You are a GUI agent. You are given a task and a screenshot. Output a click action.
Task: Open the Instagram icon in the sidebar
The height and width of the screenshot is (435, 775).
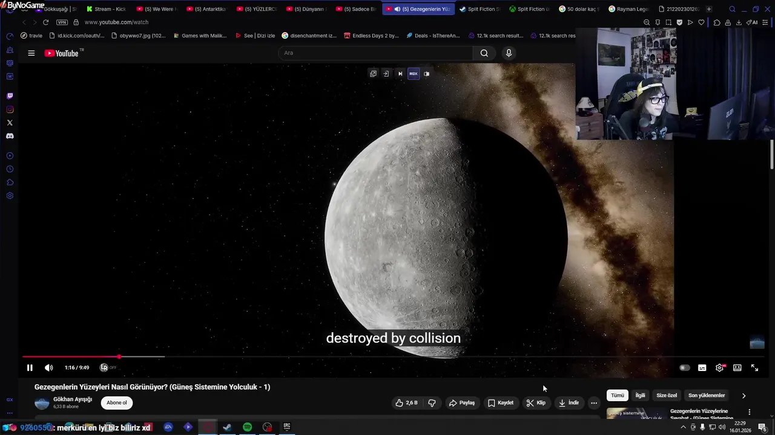coord(10,109)
